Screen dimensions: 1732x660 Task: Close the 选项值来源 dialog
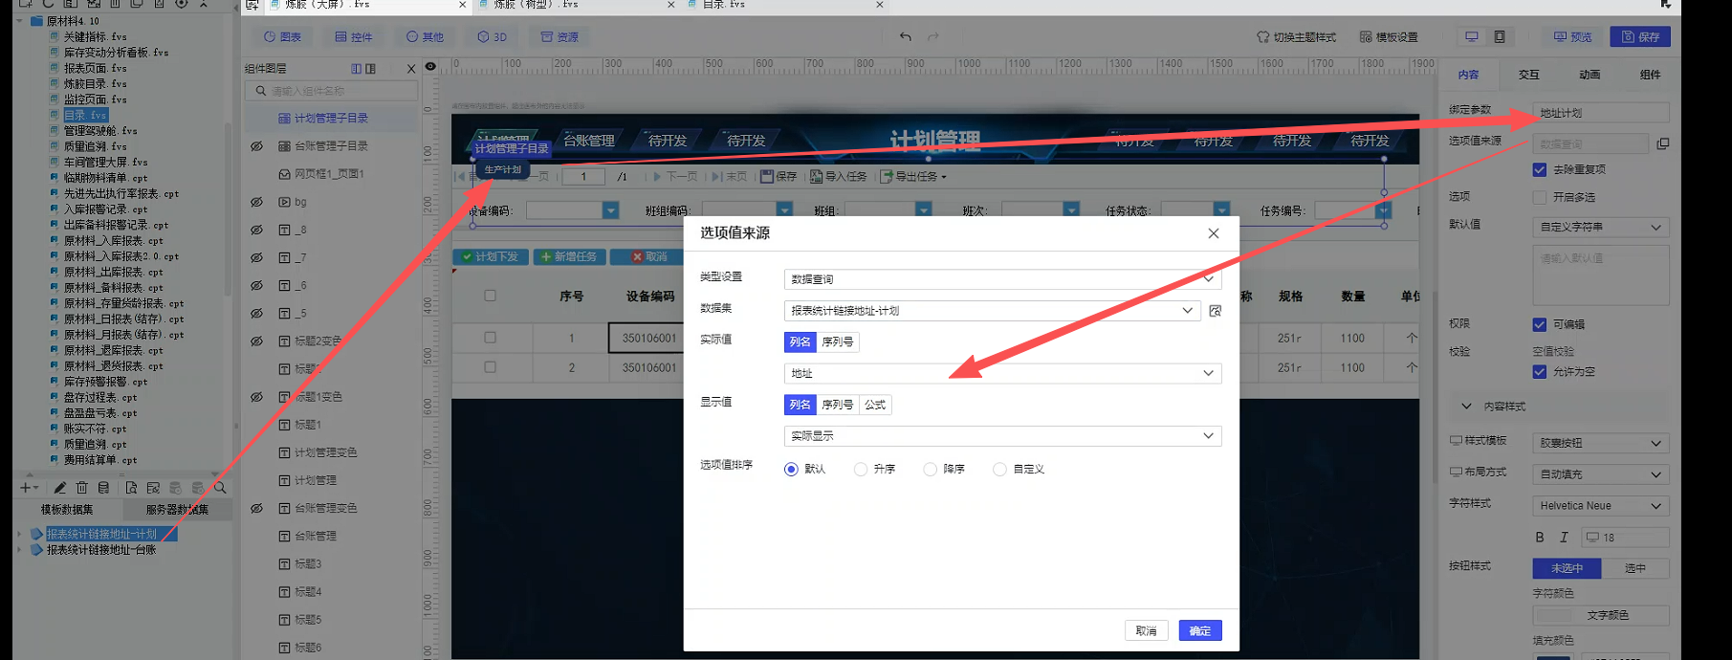pos(1213,233)
